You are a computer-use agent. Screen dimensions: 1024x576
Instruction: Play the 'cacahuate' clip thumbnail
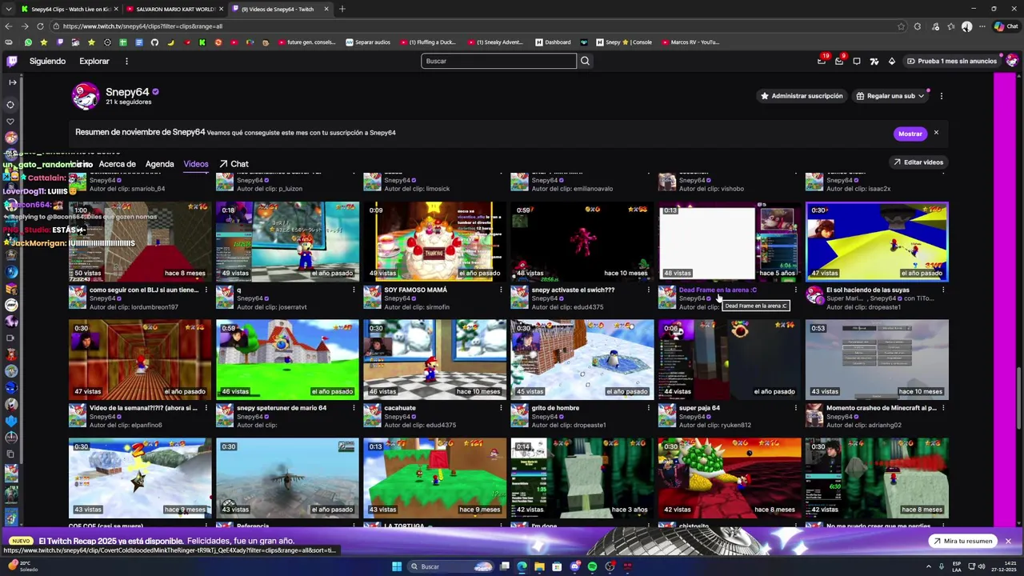(434, 359)
